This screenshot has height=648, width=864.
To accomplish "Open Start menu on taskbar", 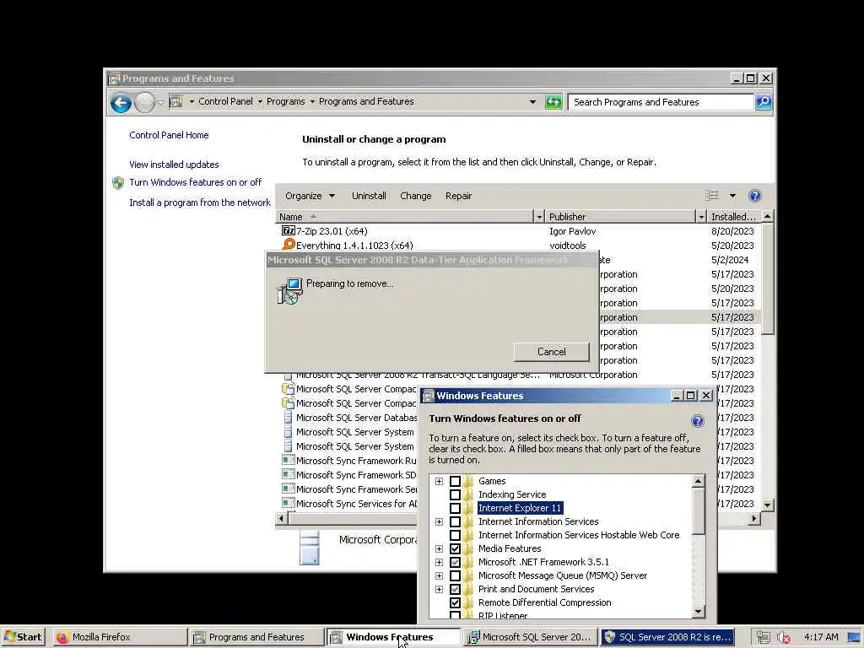I will coord(23,637).
